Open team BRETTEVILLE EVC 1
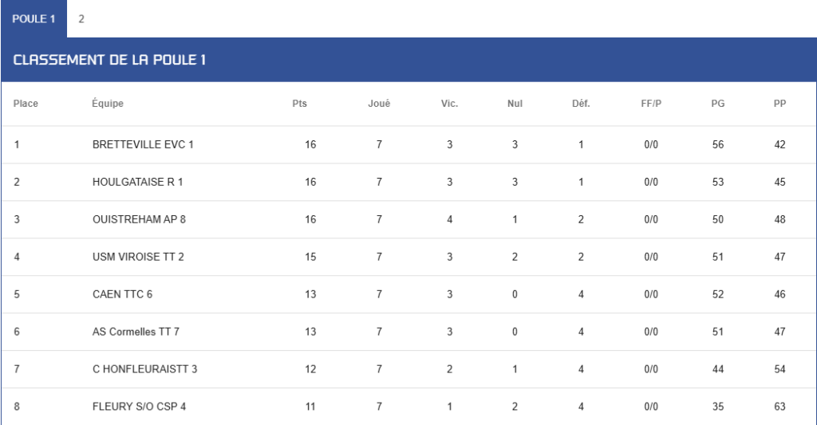817x425 pixels. [x=143, y=145]
